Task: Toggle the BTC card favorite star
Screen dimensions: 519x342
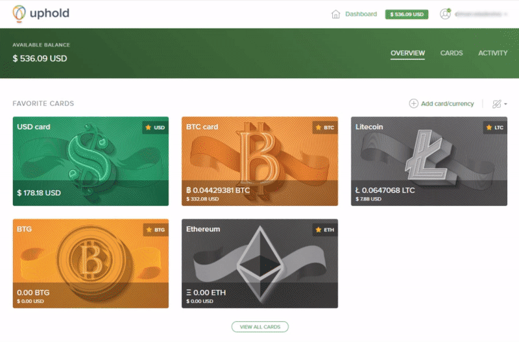Action: click(319, 127)
